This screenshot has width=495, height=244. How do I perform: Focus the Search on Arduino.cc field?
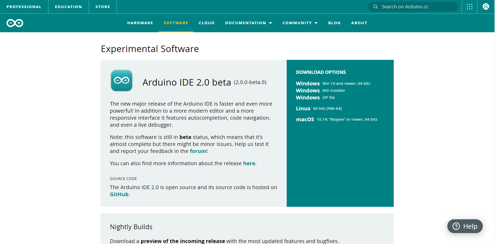point(413,7)
